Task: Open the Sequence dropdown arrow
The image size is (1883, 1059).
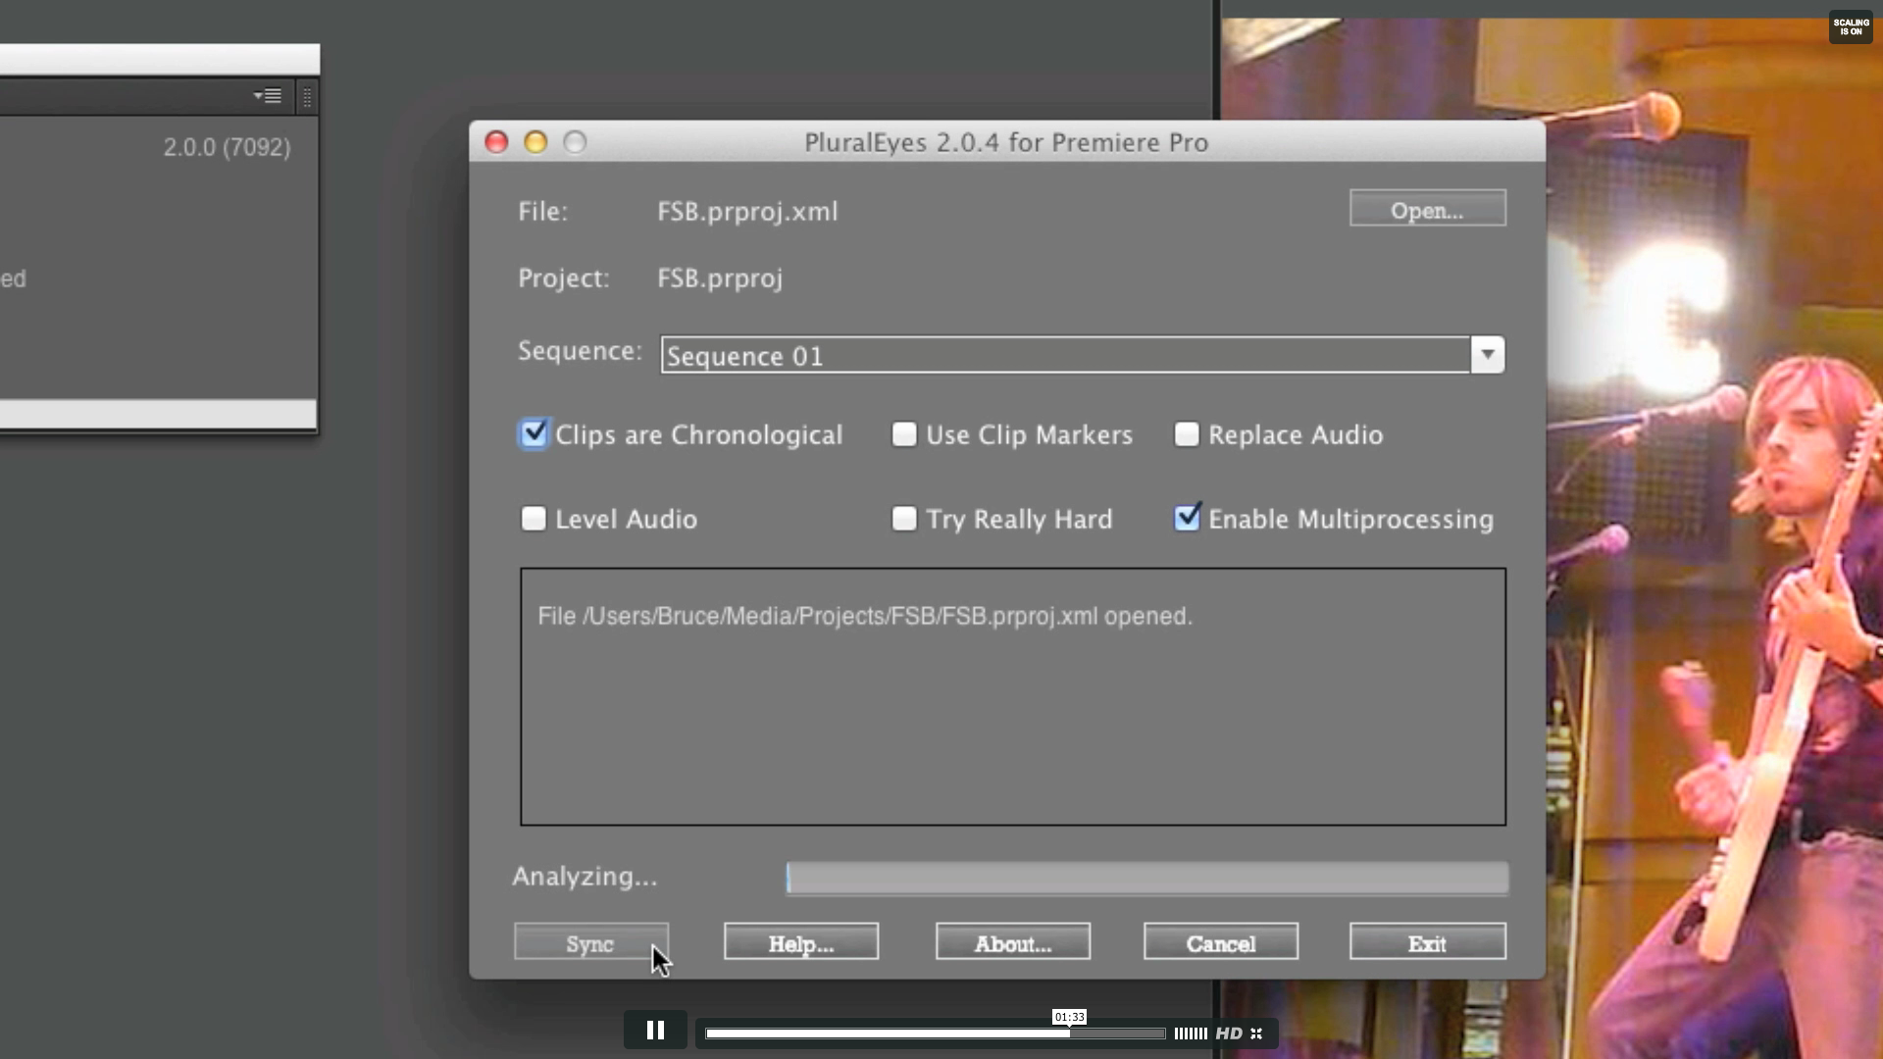Action: [x=1488, y=355]
